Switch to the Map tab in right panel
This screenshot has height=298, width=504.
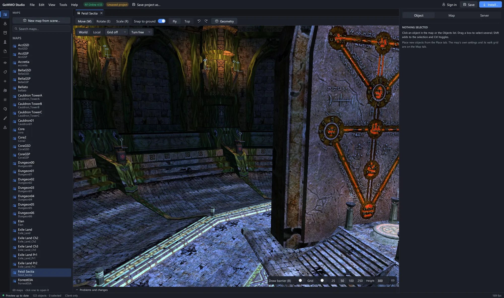tap(452, 15)
